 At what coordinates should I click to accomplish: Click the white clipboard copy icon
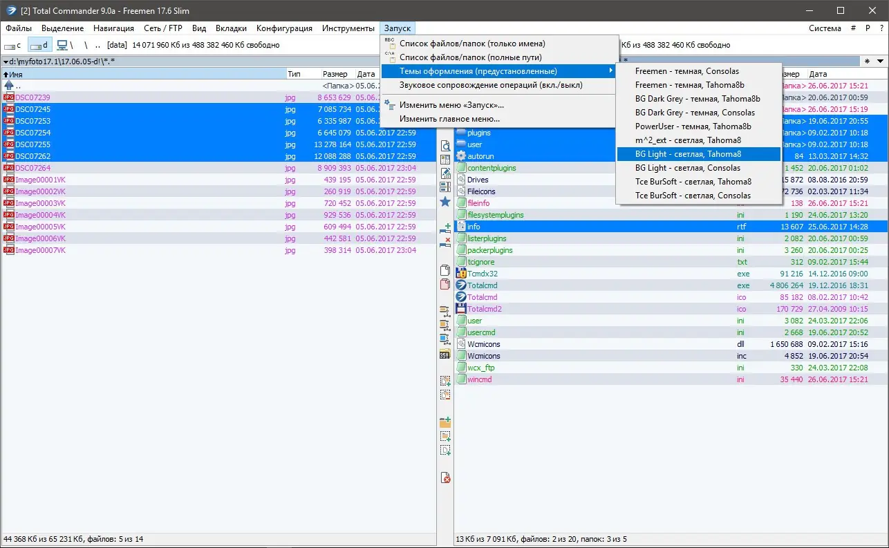click(x=445, y=270)
